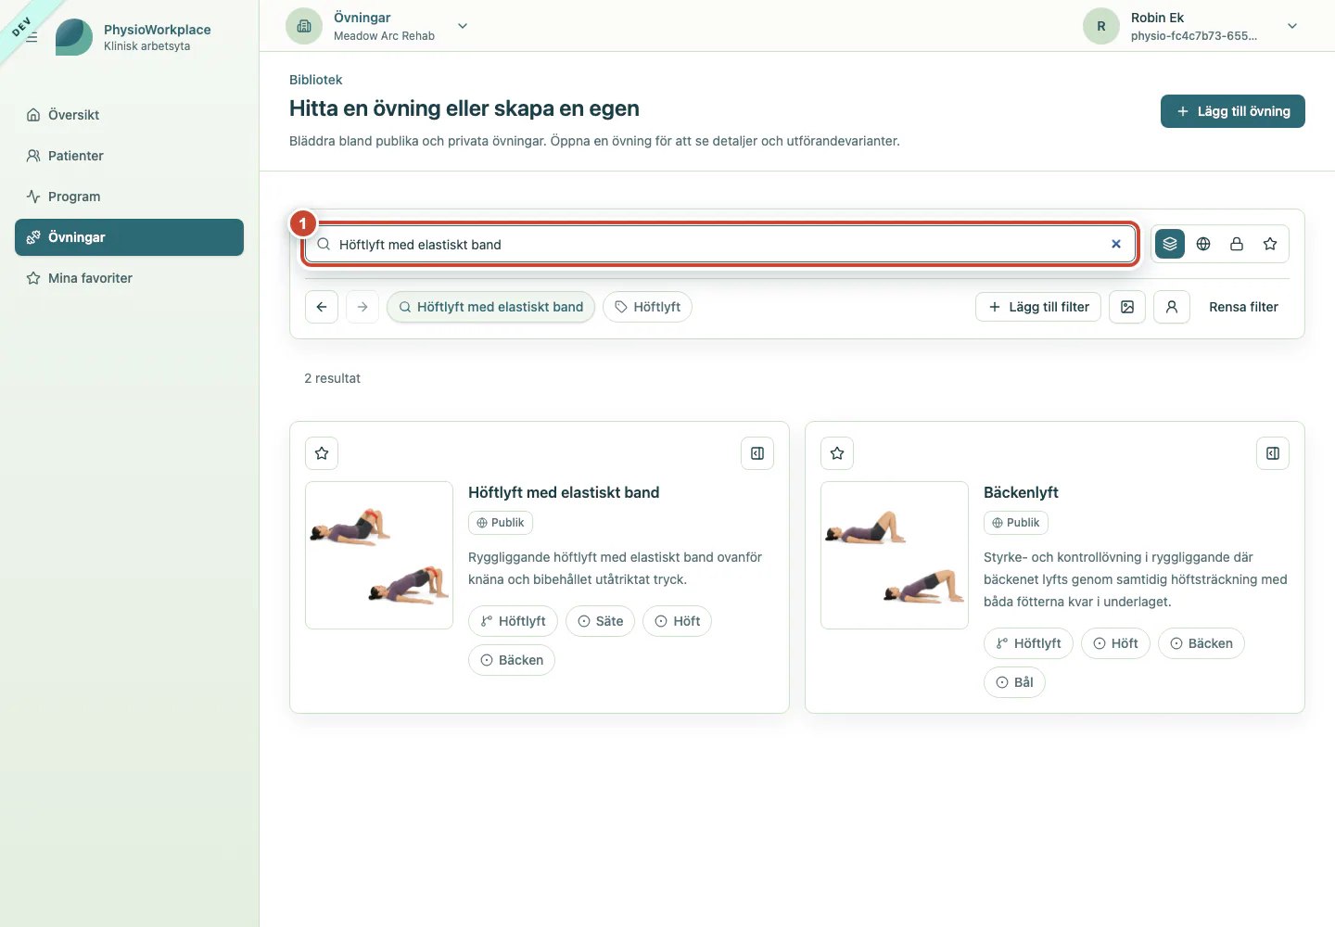Select the all-exercises layers filter icon
Viewport: 1335px width, 927px height.
pyautogui.click(x=1170, y=244)
